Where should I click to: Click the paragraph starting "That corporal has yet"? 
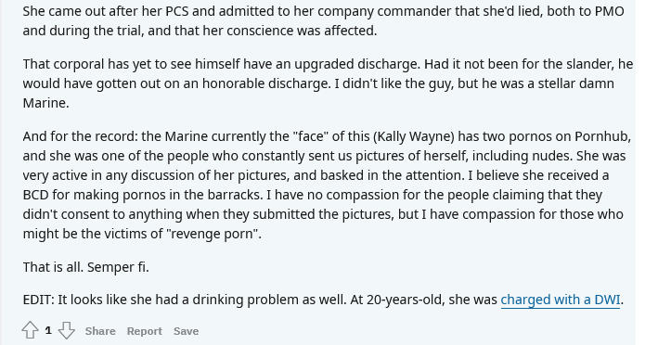tap(328, 83)
